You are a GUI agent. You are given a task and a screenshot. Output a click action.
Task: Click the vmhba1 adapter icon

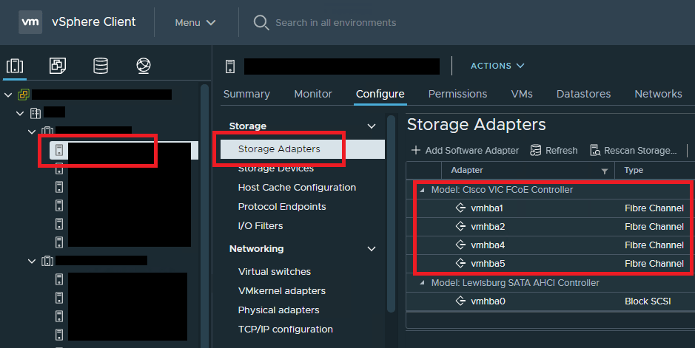click(460, 208)
